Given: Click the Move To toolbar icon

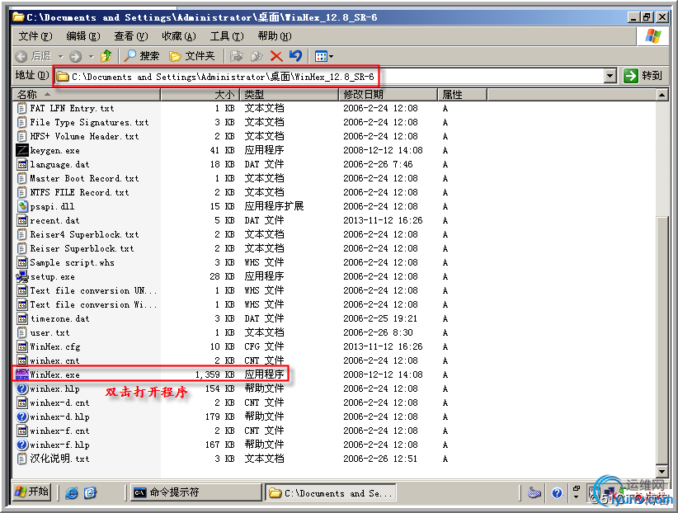Looking at the screenshot, I should click(x=236, y=56).
